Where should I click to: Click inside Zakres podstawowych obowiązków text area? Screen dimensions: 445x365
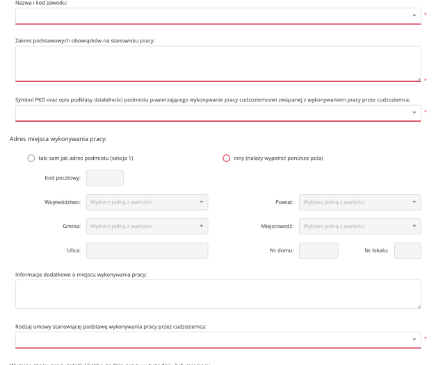coord(217,63)
